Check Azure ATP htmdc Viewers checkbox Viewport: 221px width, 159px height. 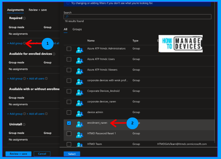click(x=69, y=70)
